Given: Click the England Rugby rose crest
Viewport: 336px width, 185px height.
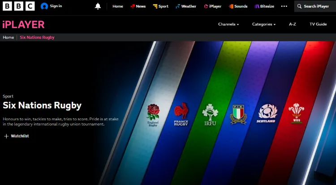Looking at the screenshot, I should click(x=153, y=115).
